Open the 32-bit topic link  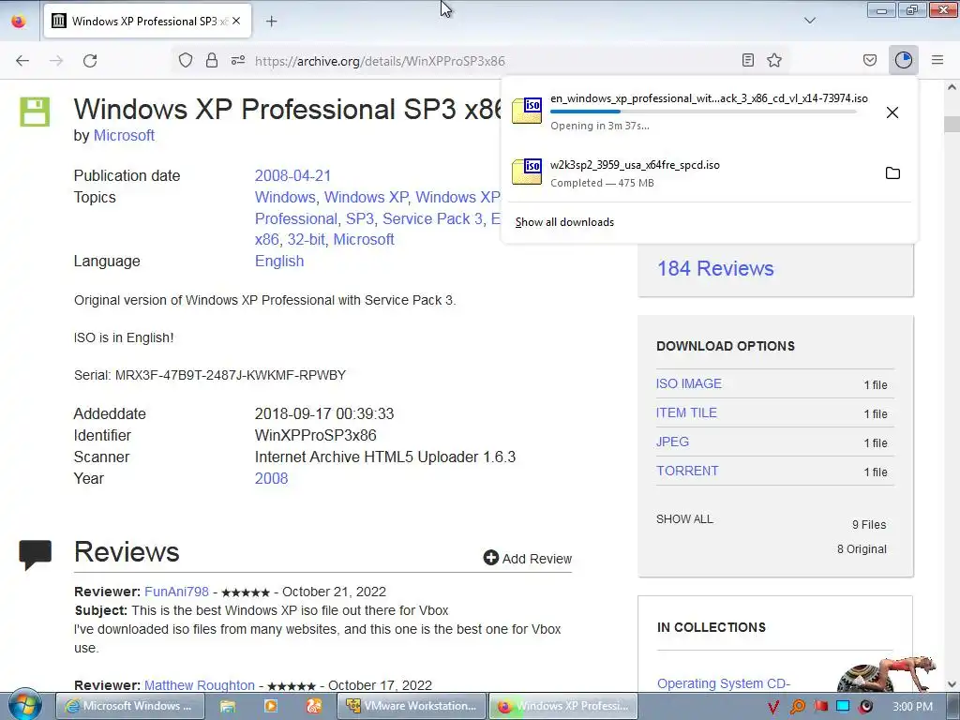coord(306,239)
